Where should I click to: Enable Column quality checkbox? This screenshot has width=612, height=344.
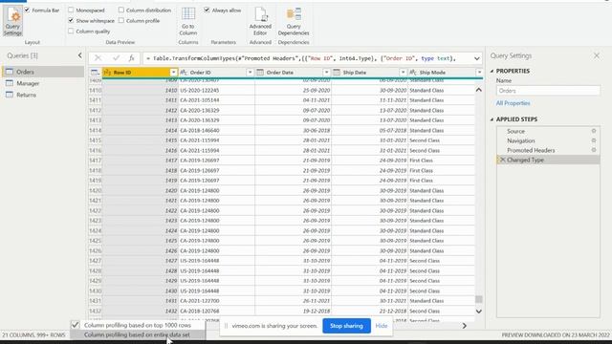pos(71,31)
